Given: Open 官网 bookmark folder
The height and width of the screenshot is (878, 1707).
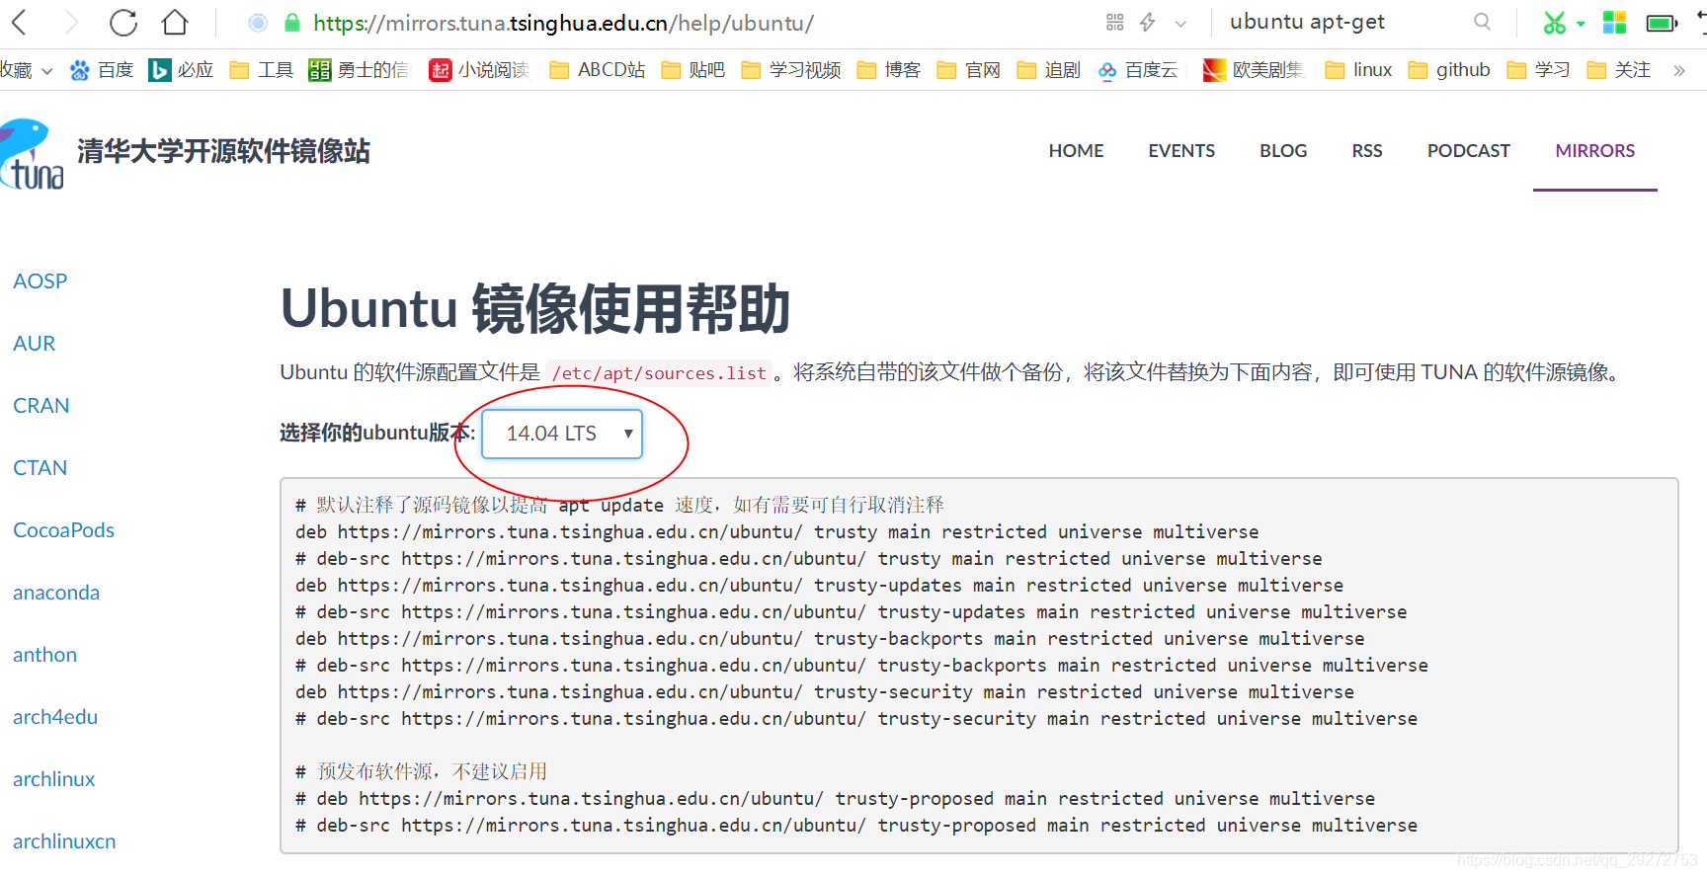Looking at the screenshot, I should tap(968, 70).
